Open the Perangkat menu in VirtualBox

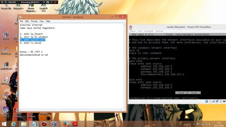click(x=149, y=31)
